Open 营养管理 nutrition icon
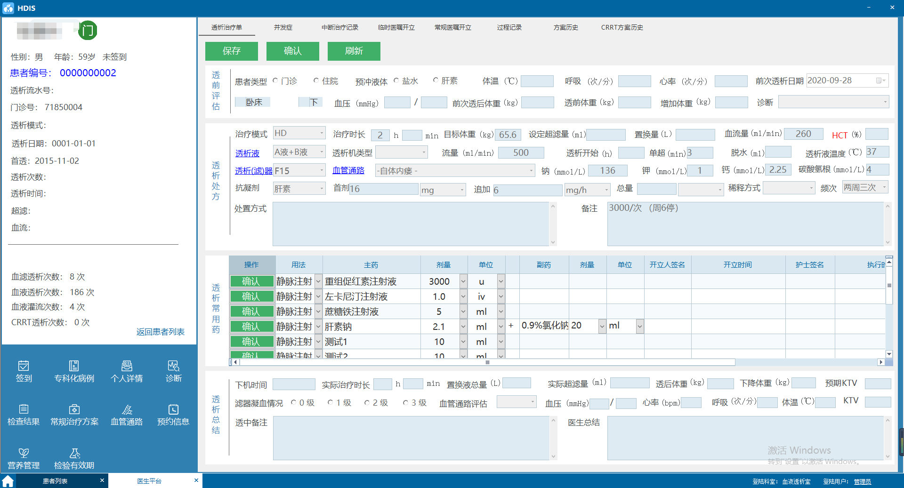The height and width of the screenshot is (488, 904). [24, 453]
